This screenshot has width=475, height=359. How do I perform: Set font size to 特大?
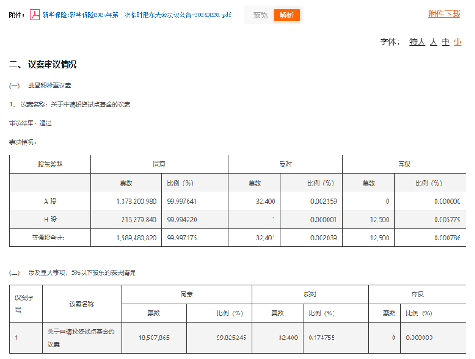(x=418, y=41)
